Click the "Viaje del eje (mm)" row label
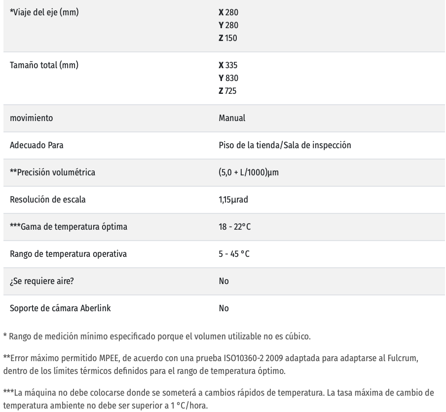 [x=44, y=12]
